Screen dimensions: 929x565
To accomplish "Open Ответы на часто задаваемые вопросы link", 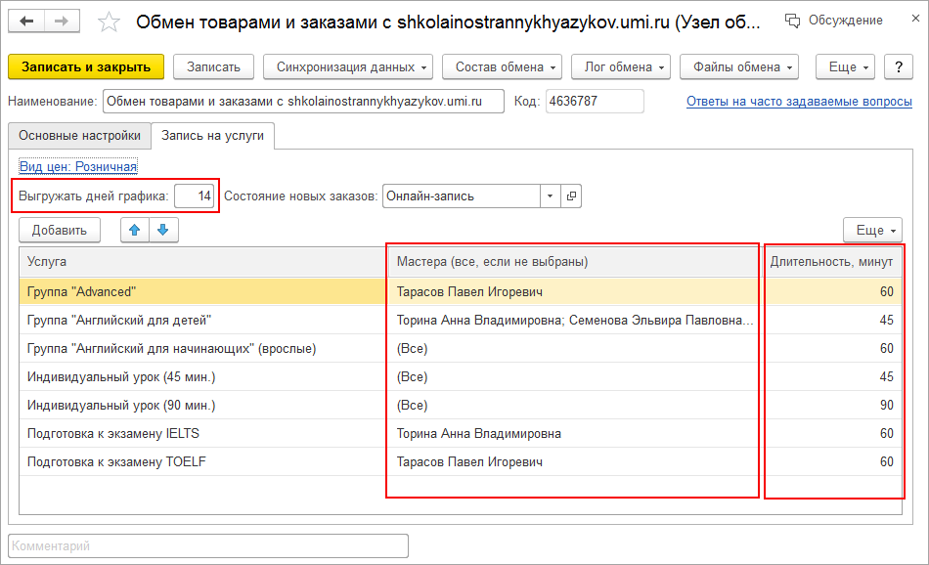I will tap(799, 102).
